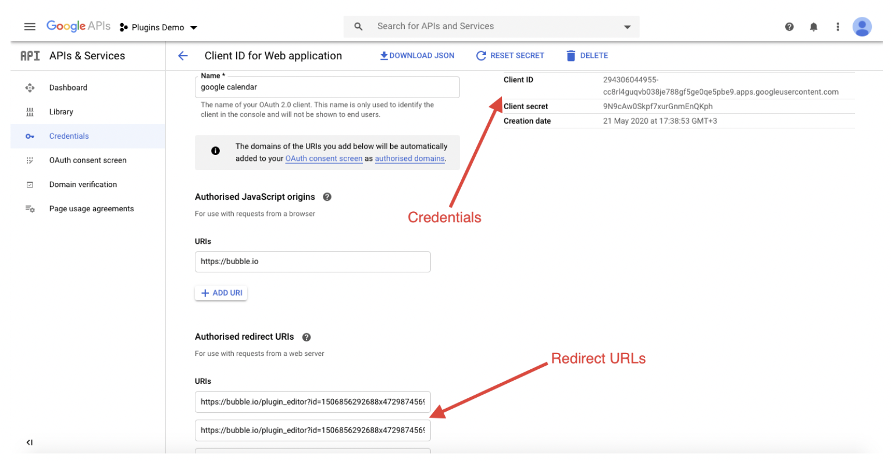Go to the Dashboard section
Viewport: 891px width, 461px height.
click(68, 88)
